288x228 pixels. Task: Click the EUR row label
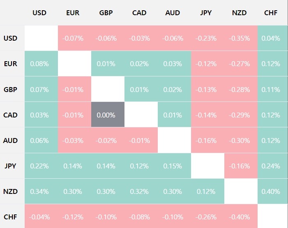10,64
